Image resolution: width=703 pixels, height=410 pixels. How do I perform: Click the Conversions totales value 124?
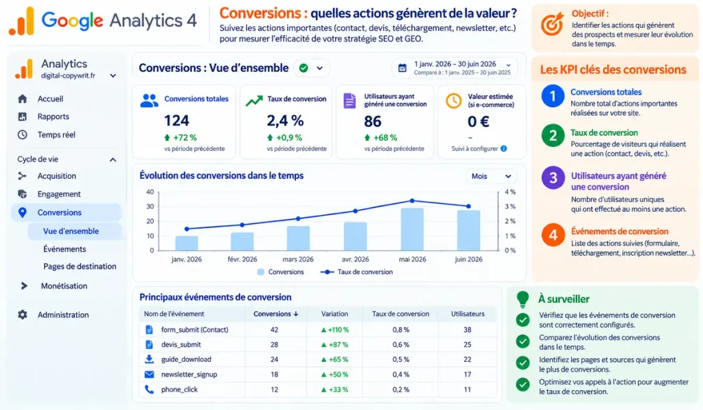point(176,121)
